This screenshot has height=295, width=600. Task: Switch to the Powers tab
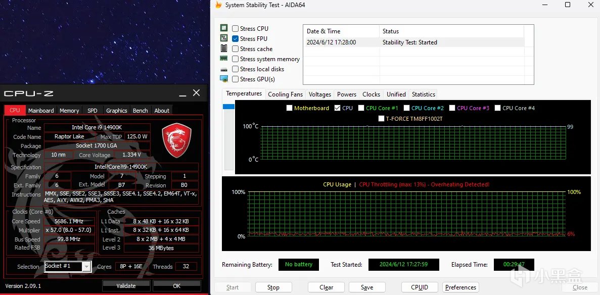pos(347,94)
